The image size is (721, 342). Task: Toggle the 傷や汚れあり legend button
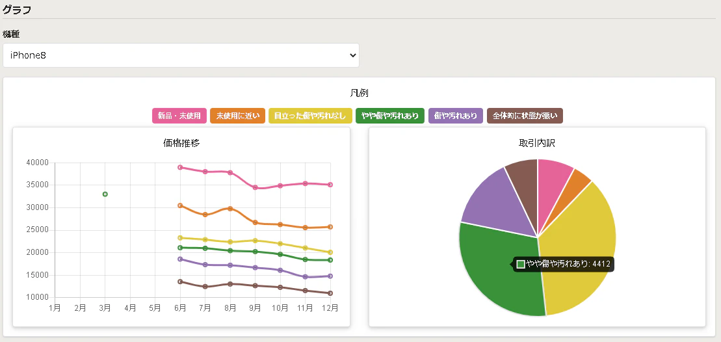[x=456, y=116]
